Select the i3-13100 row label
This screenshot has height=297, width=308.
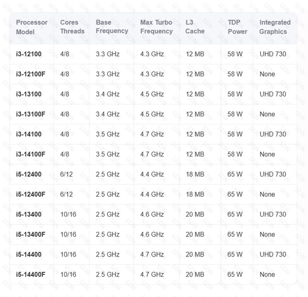[29, 94]
